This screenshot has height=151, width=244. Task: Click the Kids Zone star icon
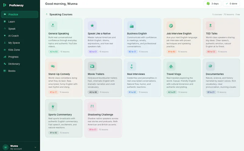pyautogui.click(x=5, y=50)
